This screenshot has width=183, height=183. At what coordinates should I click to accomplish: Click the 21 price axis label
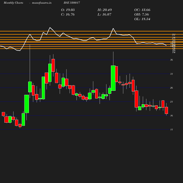point(172,102)
